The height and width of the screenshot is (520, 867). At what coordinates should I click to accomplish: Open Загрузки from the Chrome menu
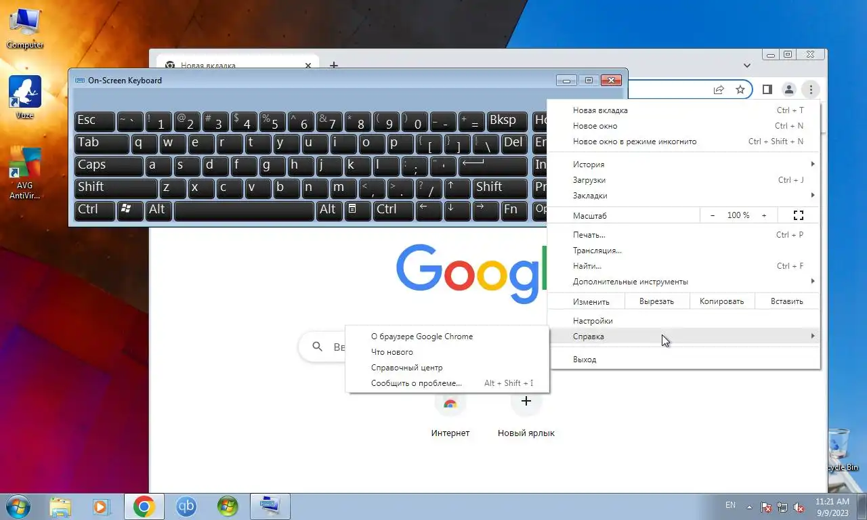point(683,180)
